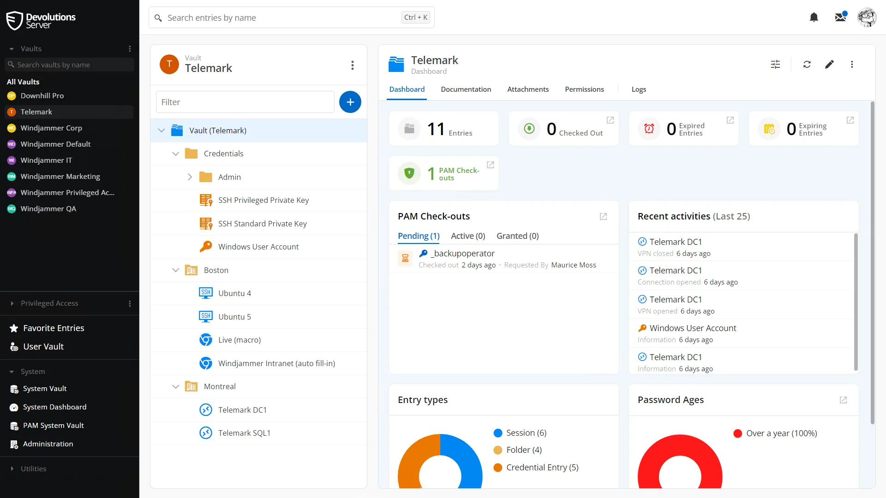Image resolution: width=886 pixels, height=498 pixels.
Task: Click the Folder legend color swatch
Action: tap(498, 450)
